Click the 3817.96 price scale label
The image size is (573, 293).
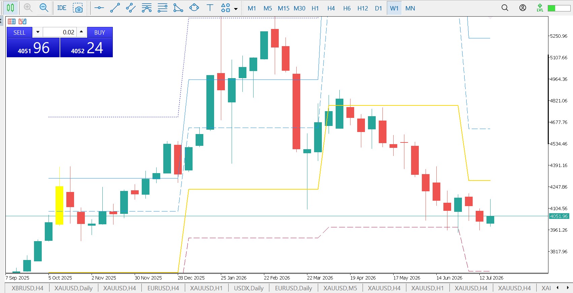pos(559,252)
